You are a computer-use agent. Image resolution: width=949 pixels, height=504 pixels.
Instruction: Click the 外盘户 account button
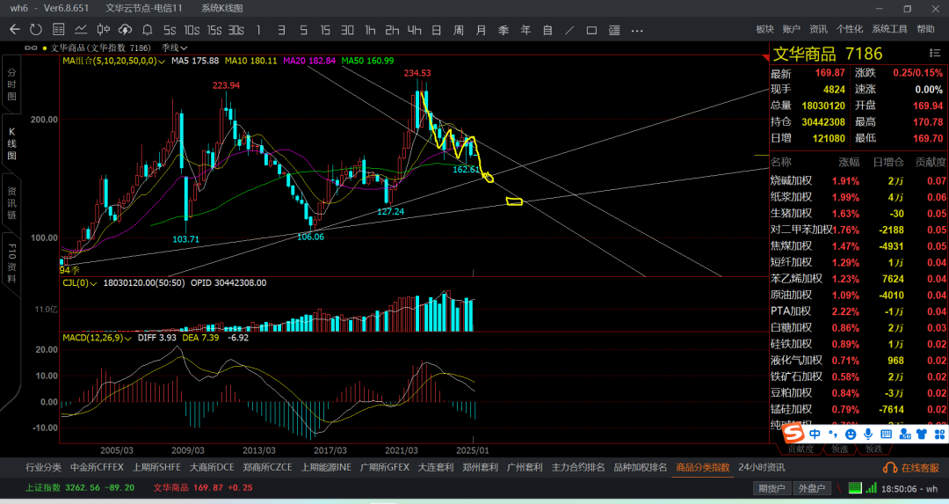(x=811, y=488)
